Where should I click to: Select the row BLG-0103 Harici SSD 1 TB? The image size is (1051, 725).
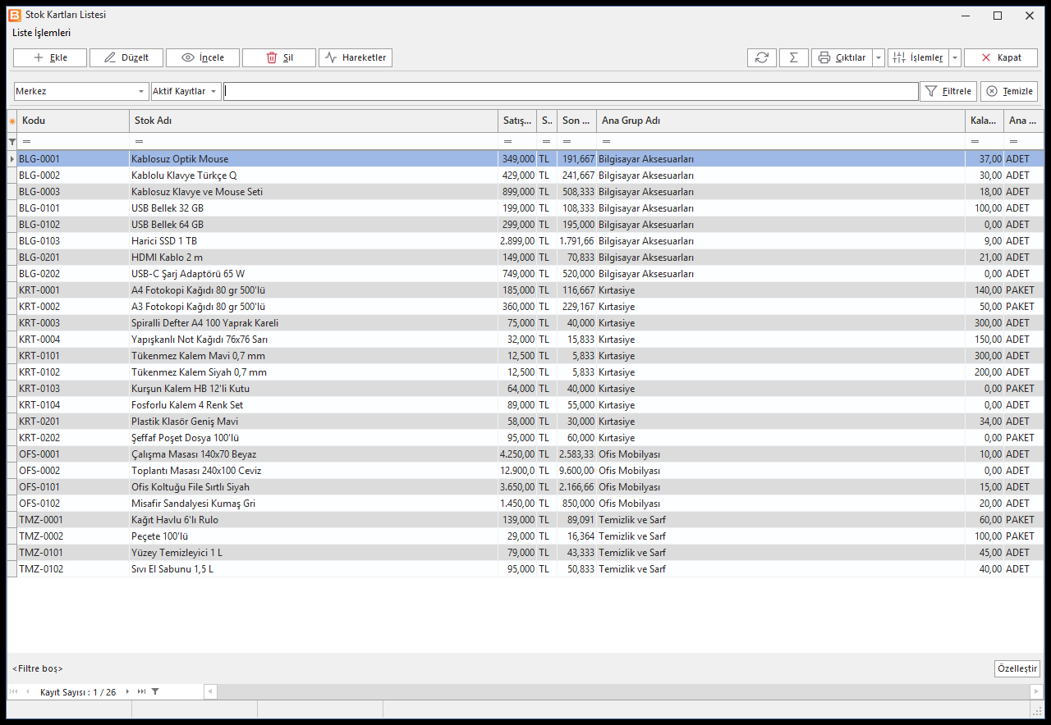(525, 241)
